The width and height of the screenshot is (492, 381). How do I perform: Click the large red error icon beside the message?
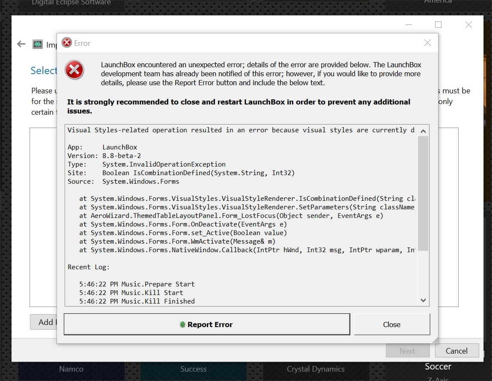click(75, 70)
